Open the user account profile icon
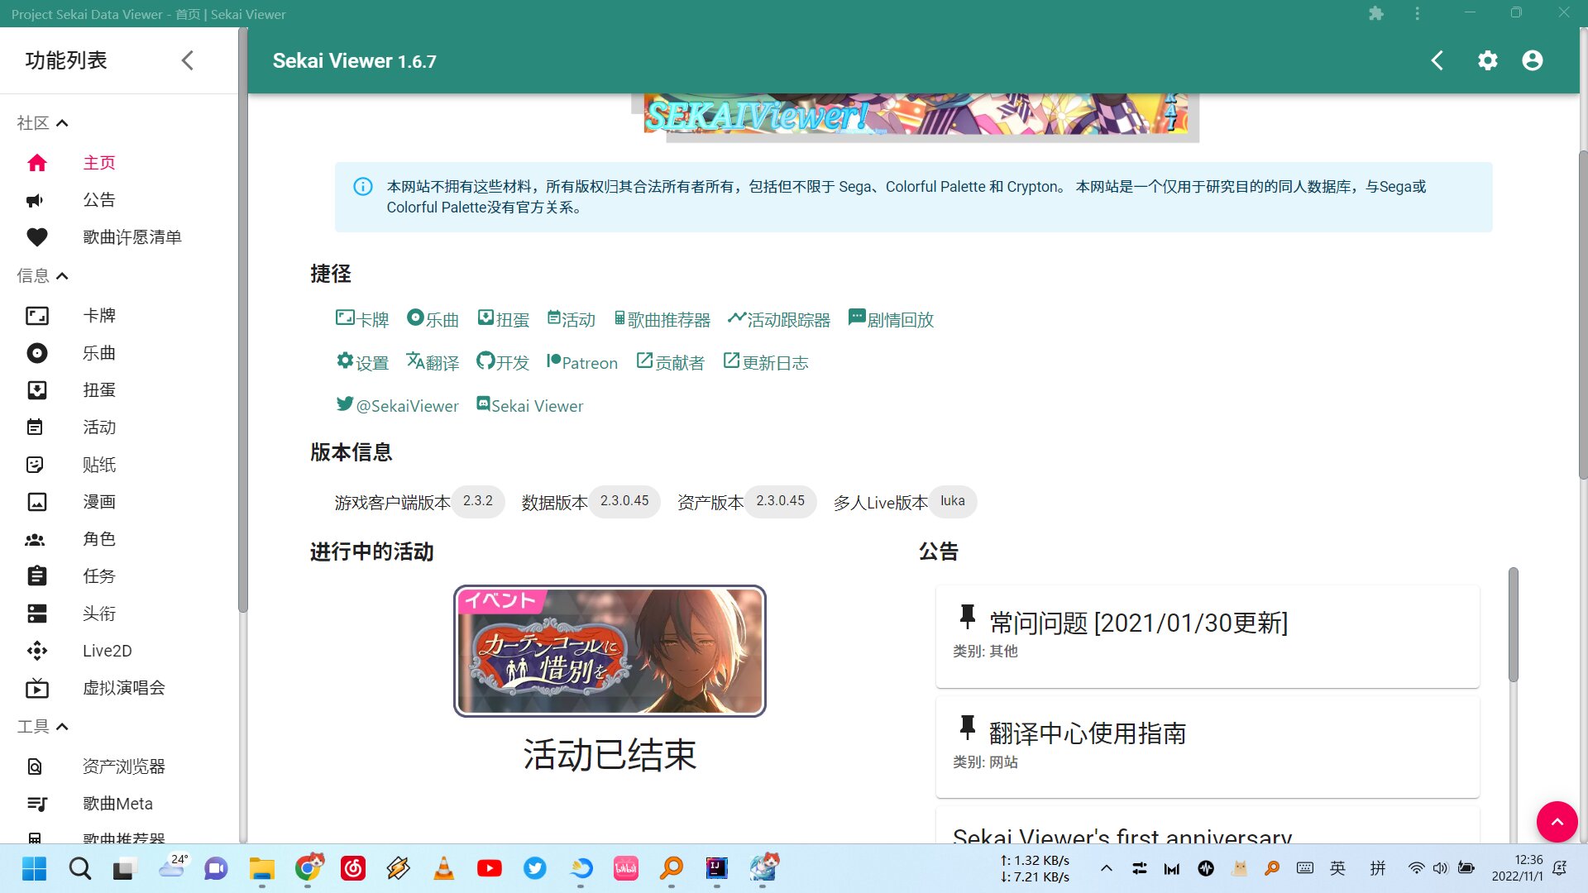The height and width of the screenshot is (893, 1588). click(1533, 60)
